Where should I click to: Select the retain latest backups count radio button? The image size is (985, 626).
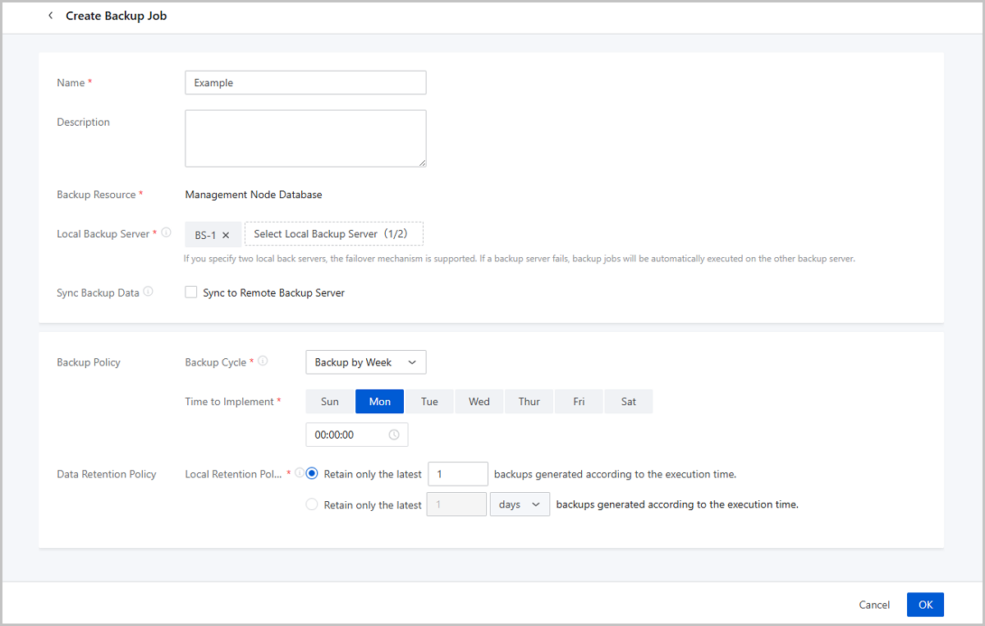[x=312, y=474]
